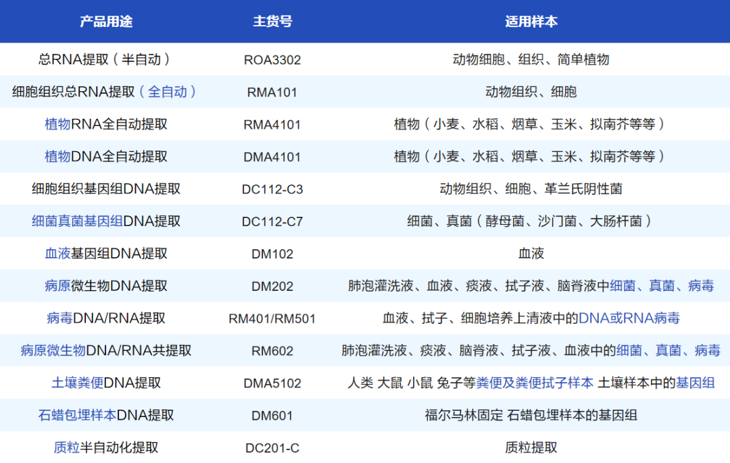Click the 产品用途 column header
730x463 pixels.
coord(106,22)
